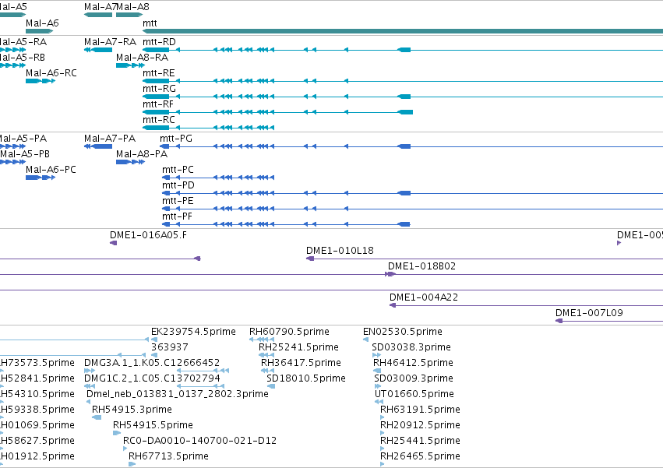Select the Mal-A7 gene arrow
Screen dimensions: 663x468
(x=98, y=15)
